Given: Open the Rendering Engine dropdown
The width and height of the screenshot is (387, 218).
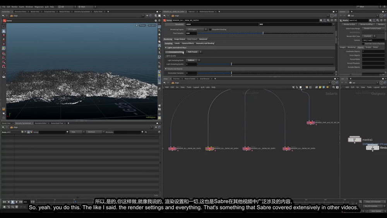Looking at the screenshot, I should (197, 29).
